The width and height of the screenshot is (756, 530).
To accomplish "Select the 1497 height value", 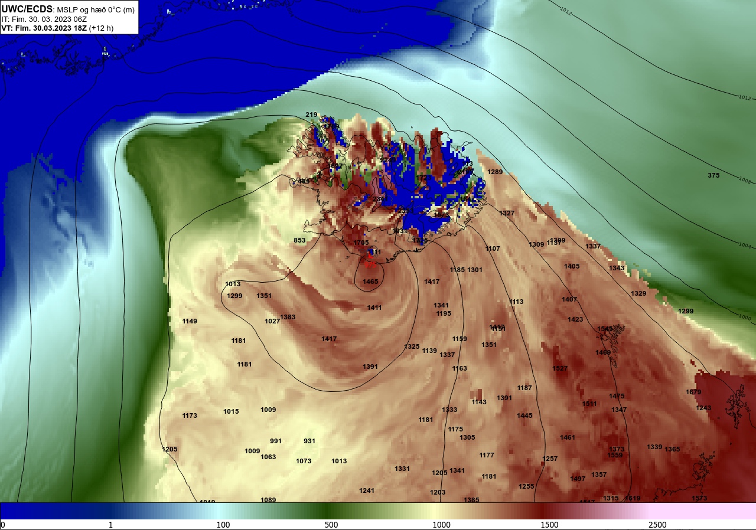I will pyautogui.click(x=578, y=479).
